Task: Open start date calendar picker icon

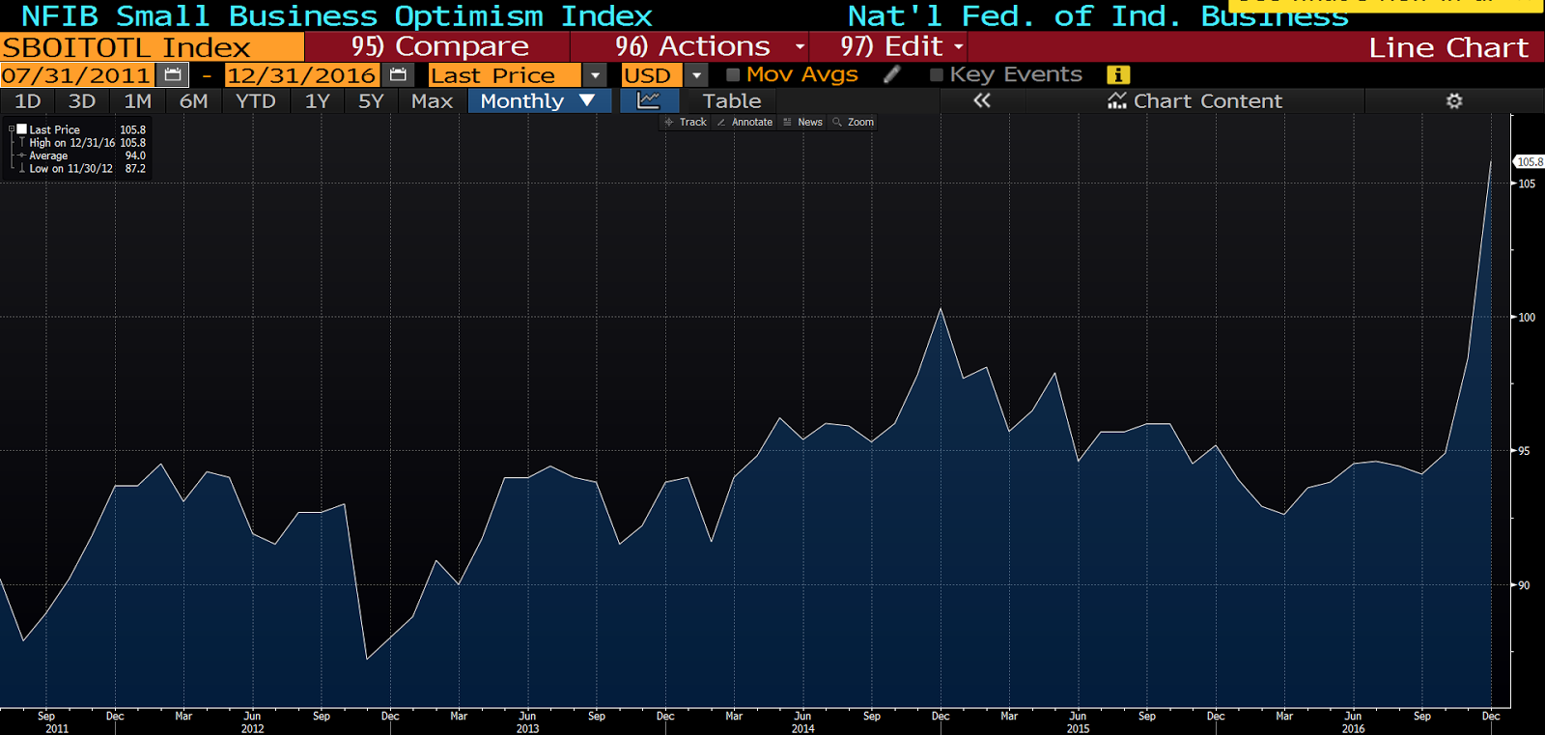Action: point(173,75)
